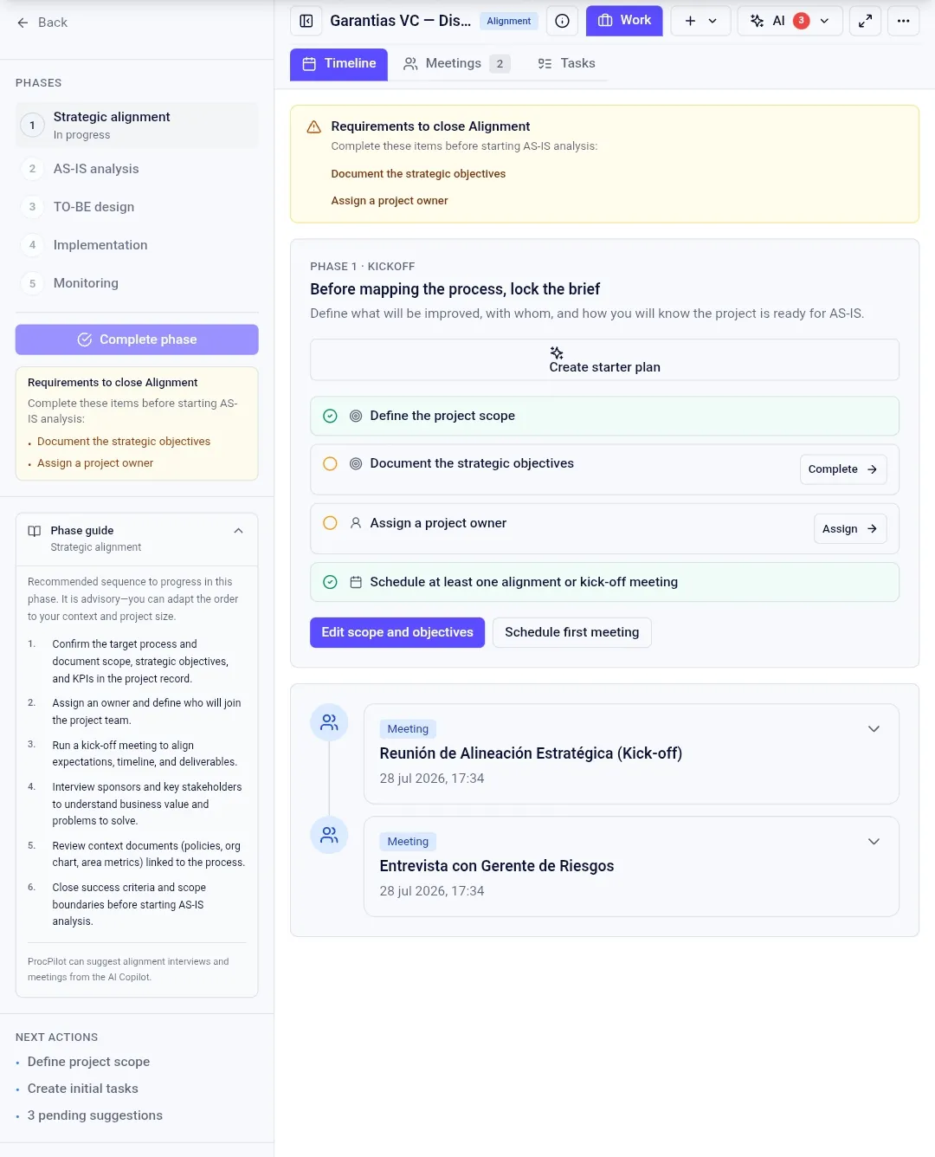The image size is (935, 1157).
Task: Mark Document the strategic objectives circle complete
Action: (330, 464)
